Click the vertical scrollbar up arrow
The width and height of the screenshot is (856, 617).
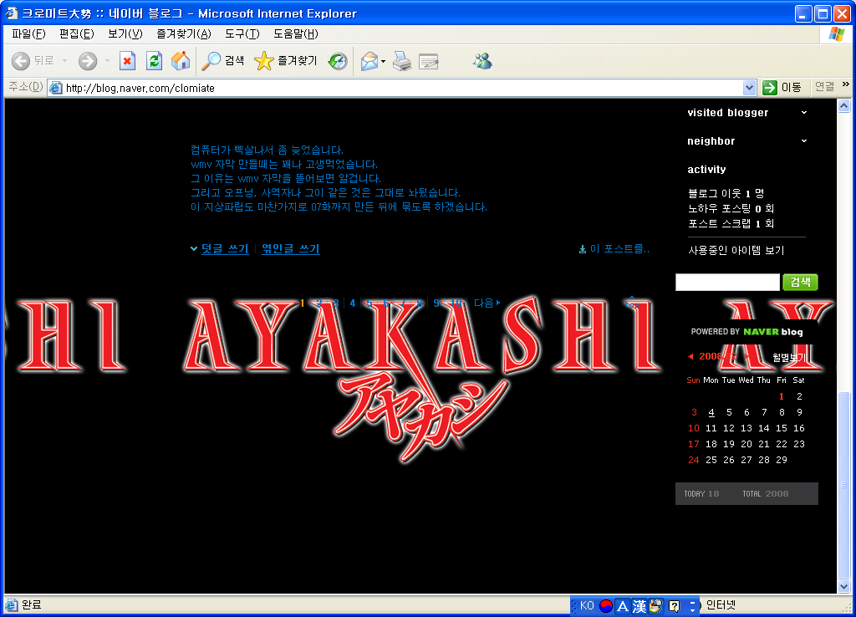tap(844, 106)
